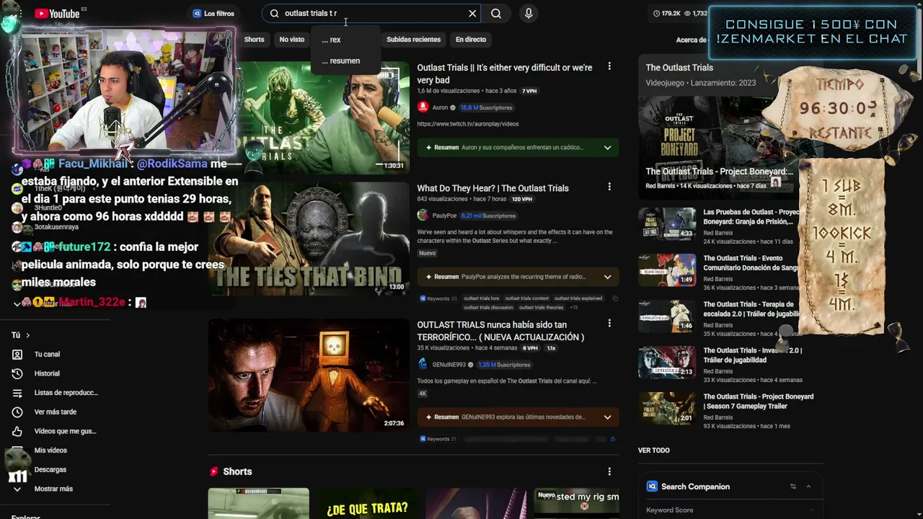Copy PaulyPoe video keywords icon
The width and height of the screenshot is (923, 519).
pos(615,298)
